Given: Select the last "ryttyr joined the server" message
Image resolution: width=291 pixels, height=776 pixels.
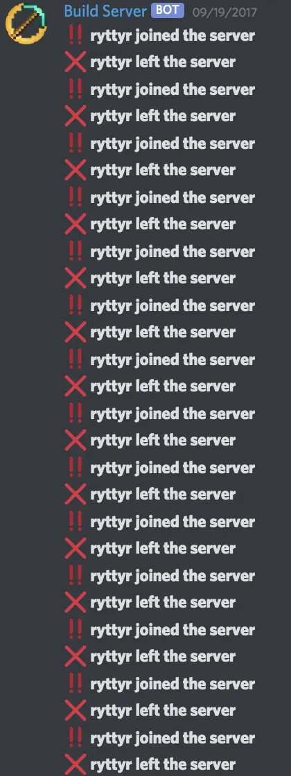Looking at the screenshot, I should click(x=173, y=738).
